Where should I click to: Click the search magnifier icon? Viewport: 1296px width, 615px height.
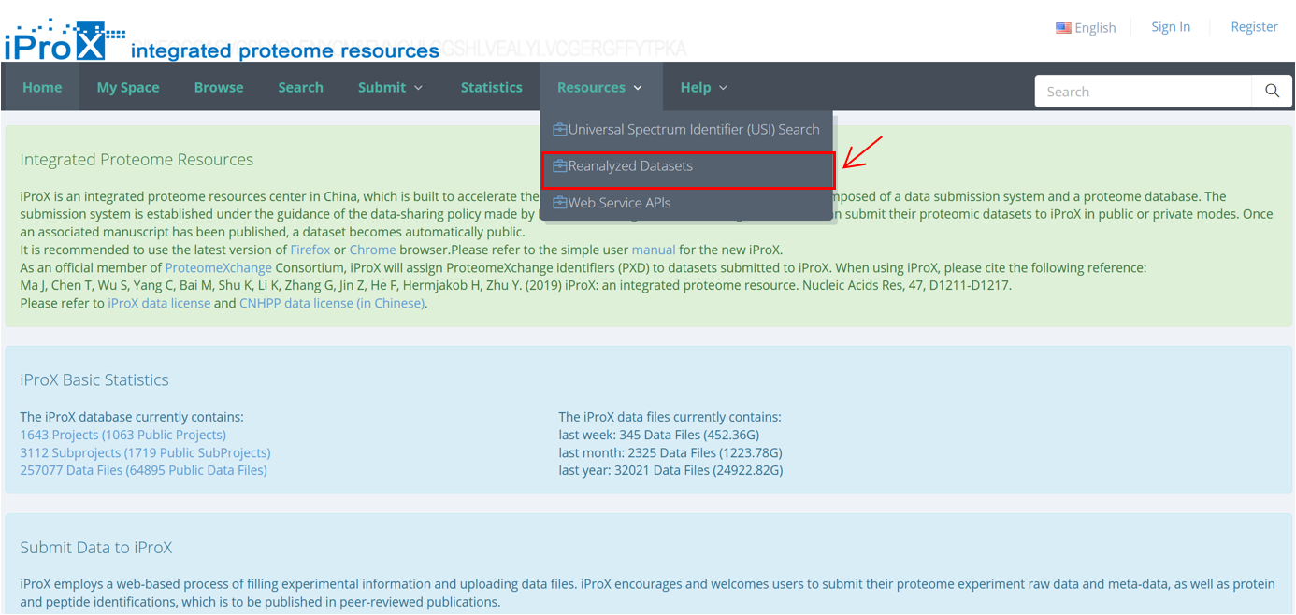pyautogui.click(x=1272, y=91)
